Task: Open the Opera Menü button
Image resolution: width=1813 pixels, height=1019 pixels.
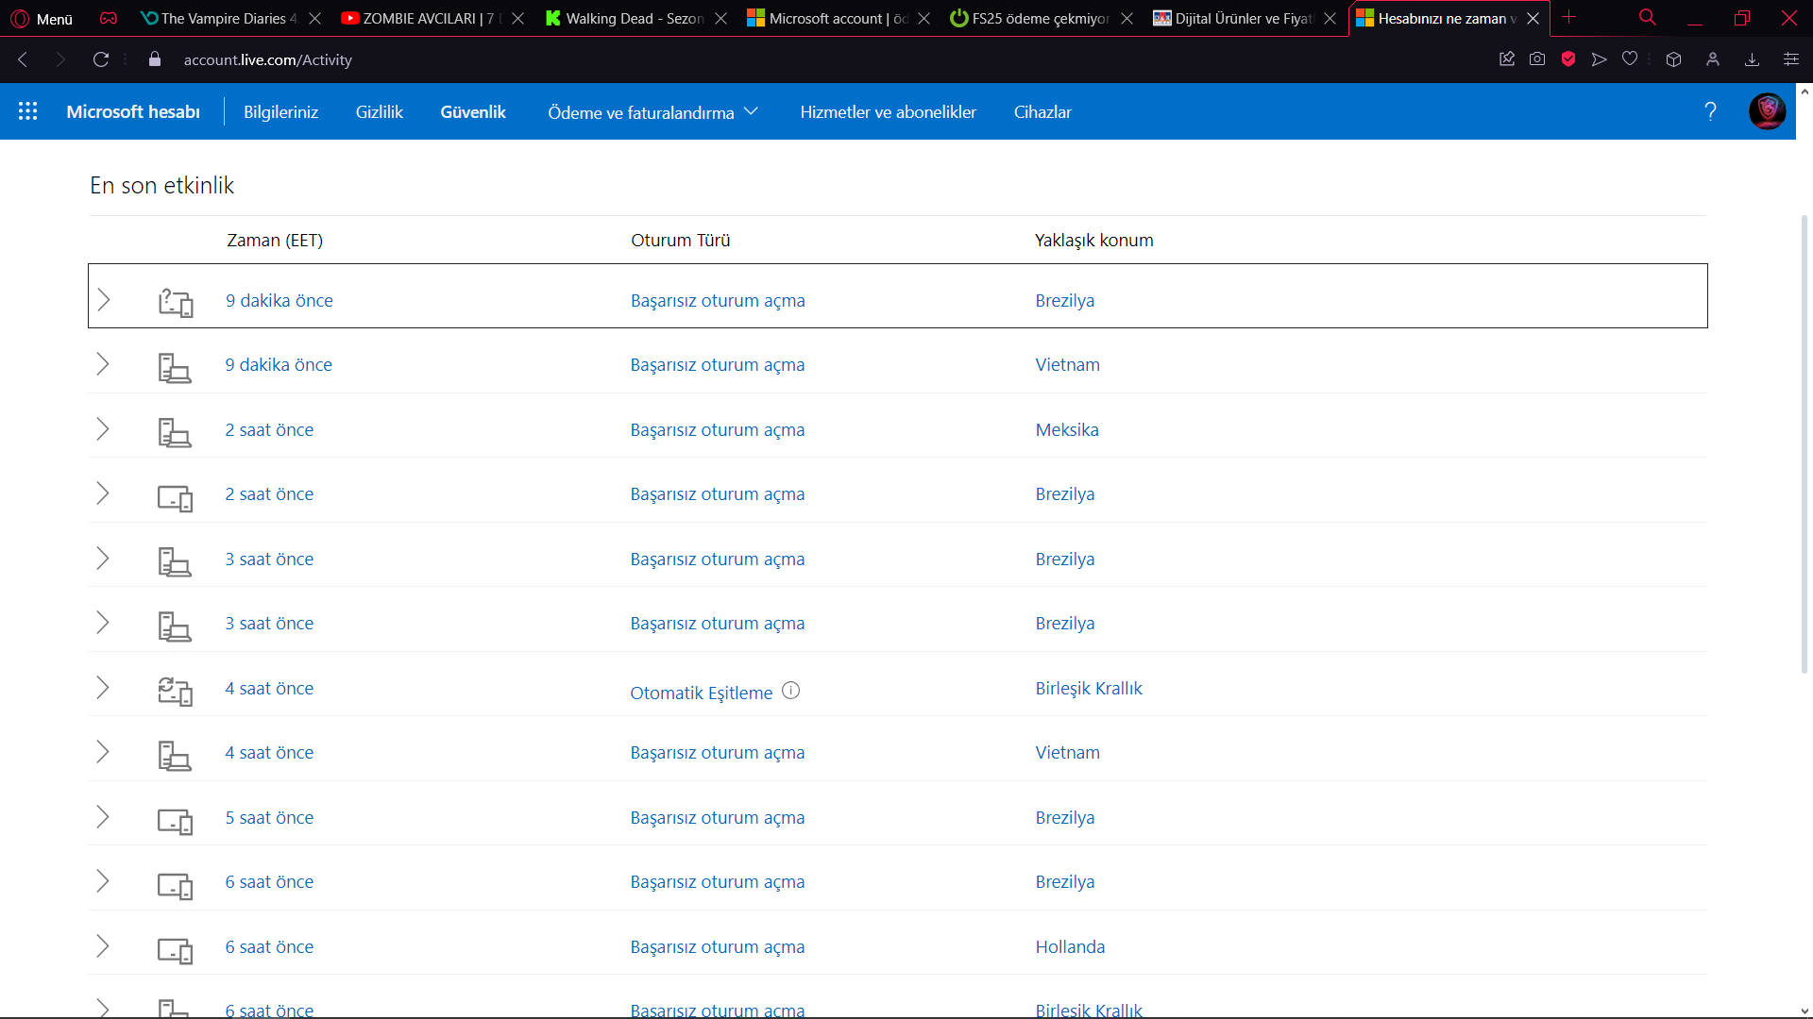Action: point(42,18)
